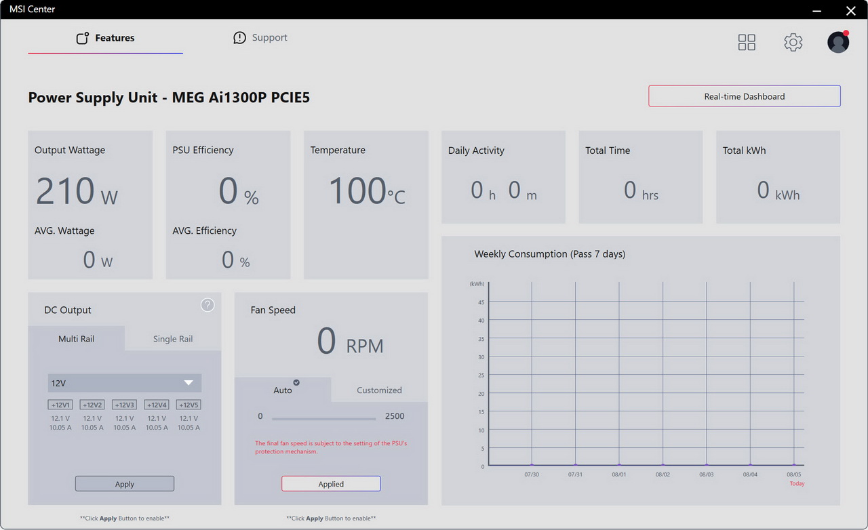Select the +12V1 rail label
The height and width of the screenshot is (530, 868).
(60, 405)
